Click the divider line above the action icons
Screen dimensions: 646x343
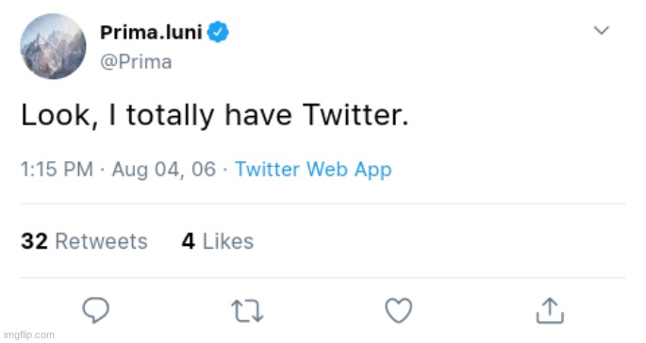point(323,278)
